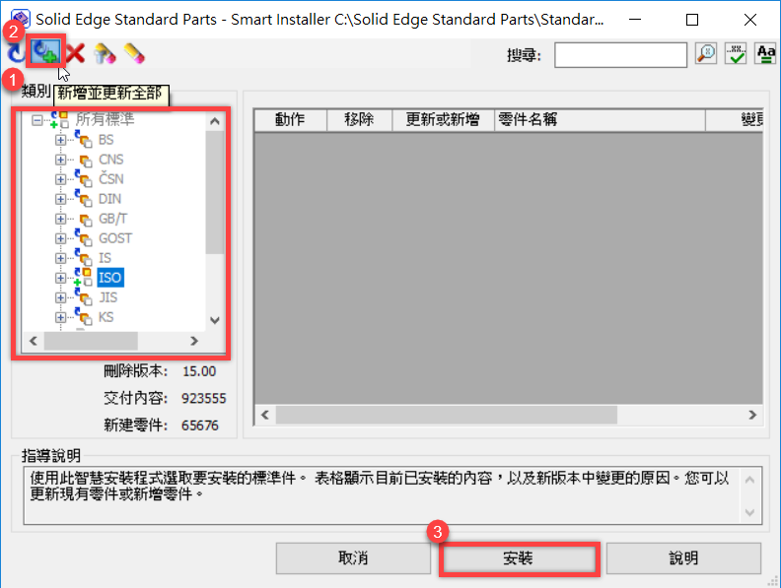Viewport: 781px width, 588px height.
Task: Click the paint bucket toolbar icon
Action: (105, 53)
